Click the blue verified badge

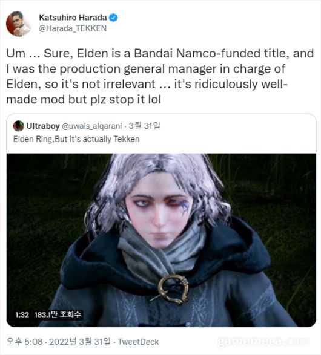[x=113, y=18]
